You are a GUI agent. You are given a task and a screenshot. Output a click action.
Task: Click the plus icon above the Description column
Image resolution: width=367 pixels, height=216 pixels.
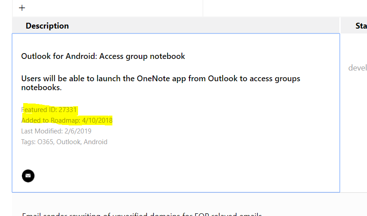[x=22, y=8]
